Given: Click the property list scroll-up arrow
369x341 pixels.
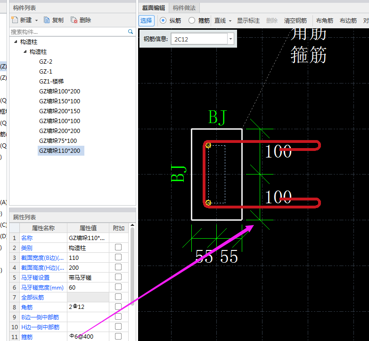Looking at the screenshot, I should click(x=132, y=225).
